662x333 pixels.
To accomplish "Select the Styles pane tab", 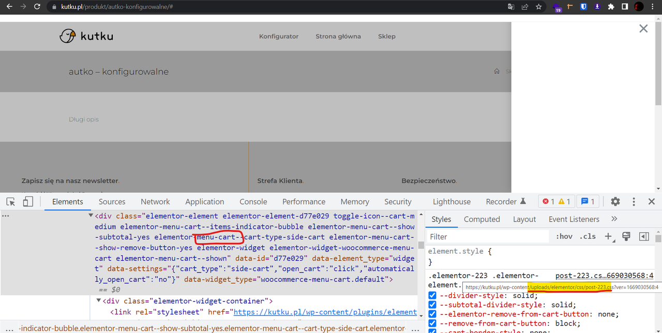I will [x=441, y=219].
